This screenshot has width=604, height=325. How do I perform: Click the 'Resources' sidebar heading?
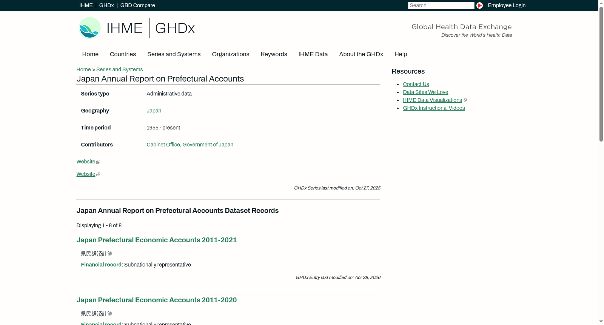pyautogui.click(x=408, y=71)
